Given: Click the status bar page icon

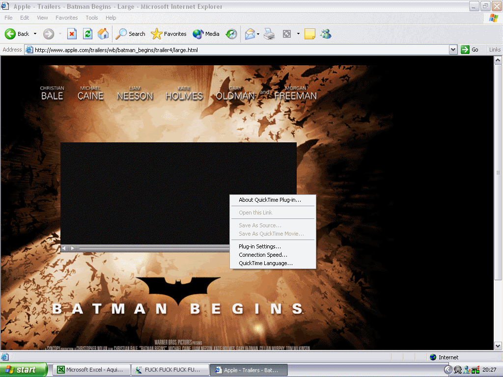Looking at the screenshot, I should (x=4, y=357).
